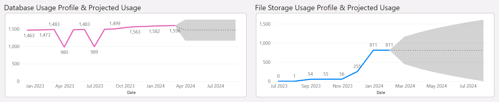This screenshot has height=102, width=499.
Task: Click the 989 dip on database line
Action: (x=94, y=47)
